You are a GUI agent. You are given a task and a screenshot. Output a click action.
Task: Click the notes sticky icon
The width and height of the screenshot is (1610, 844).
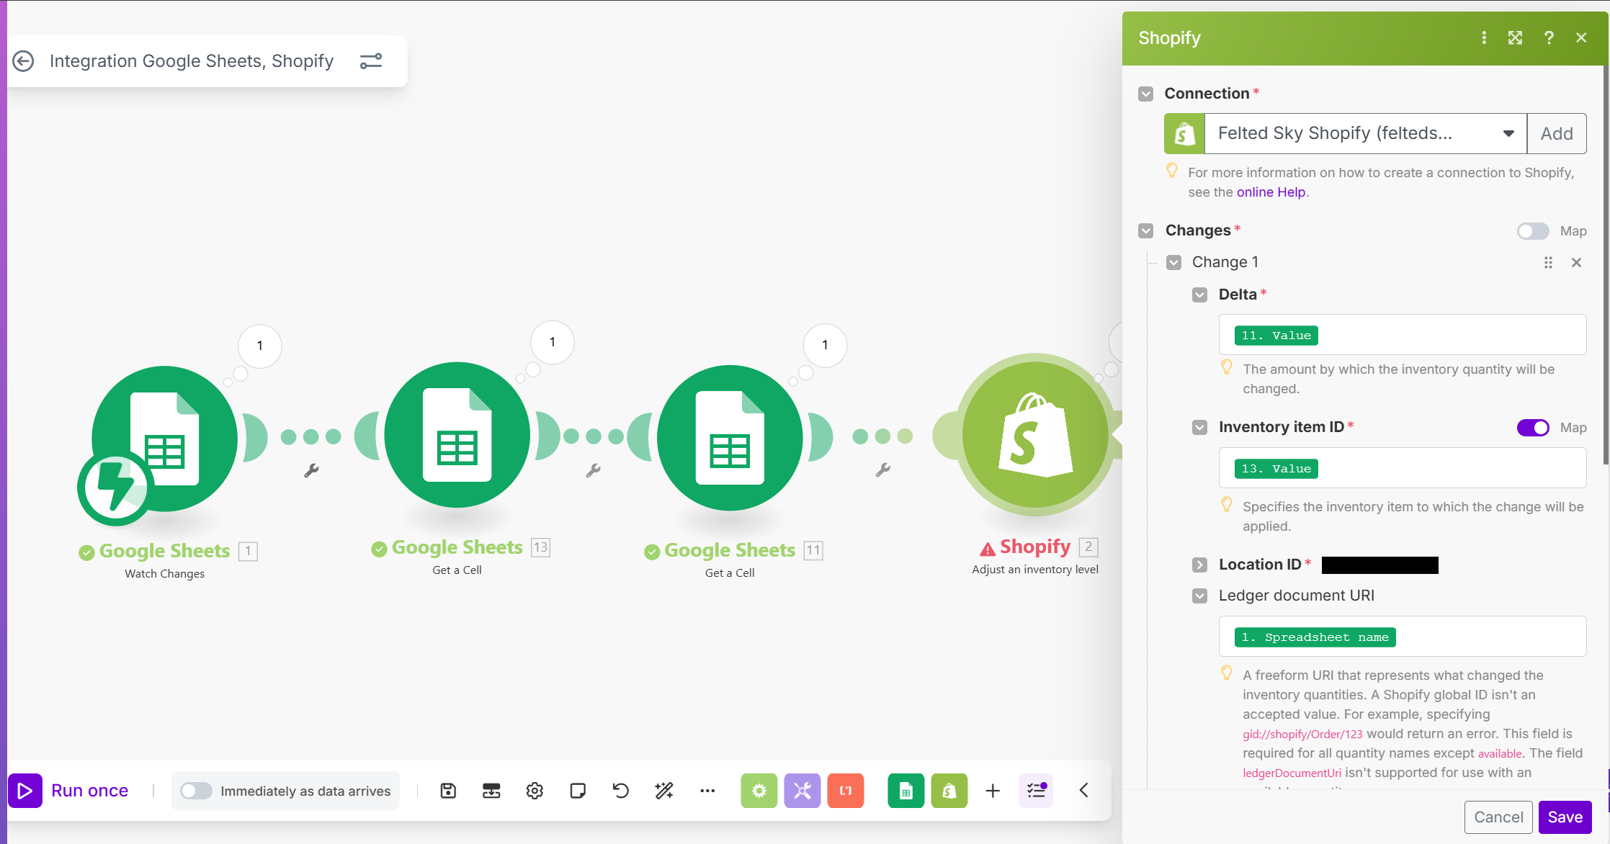pos(578,791)
